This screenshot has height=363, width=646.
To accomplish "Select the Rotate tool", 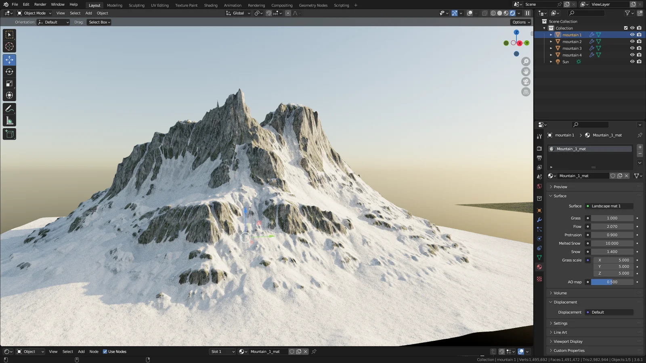I will [9, 71].
